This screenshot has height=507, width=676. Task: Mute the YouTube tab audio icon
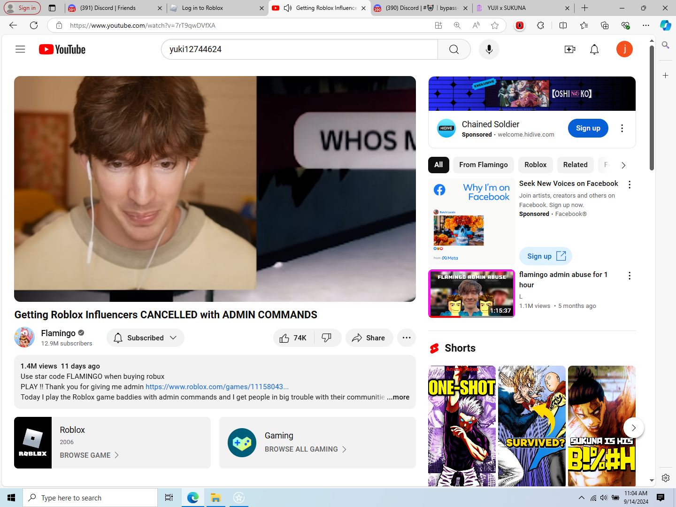288,8
